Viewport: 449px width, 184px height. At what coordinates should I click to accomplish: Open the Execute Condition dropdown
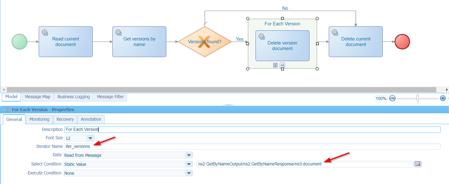click(x=188, y=173)
